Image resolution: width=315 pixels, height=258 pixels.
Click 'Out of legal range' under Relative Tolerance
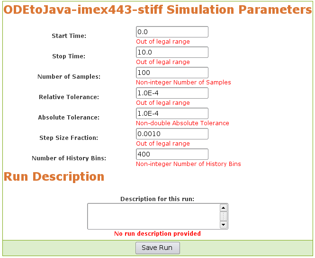tap(163, 103)
